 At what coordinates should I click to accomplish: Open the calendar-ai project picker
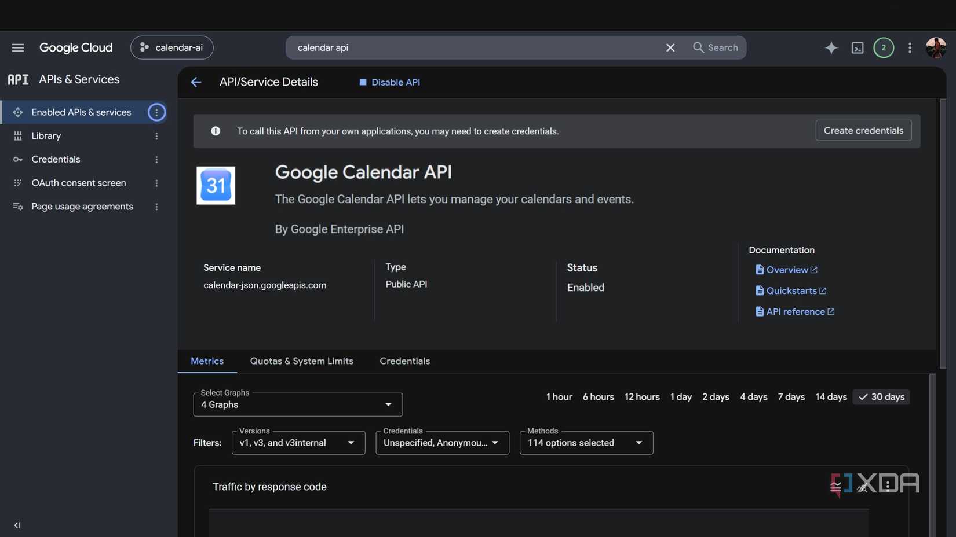(172, 47)
